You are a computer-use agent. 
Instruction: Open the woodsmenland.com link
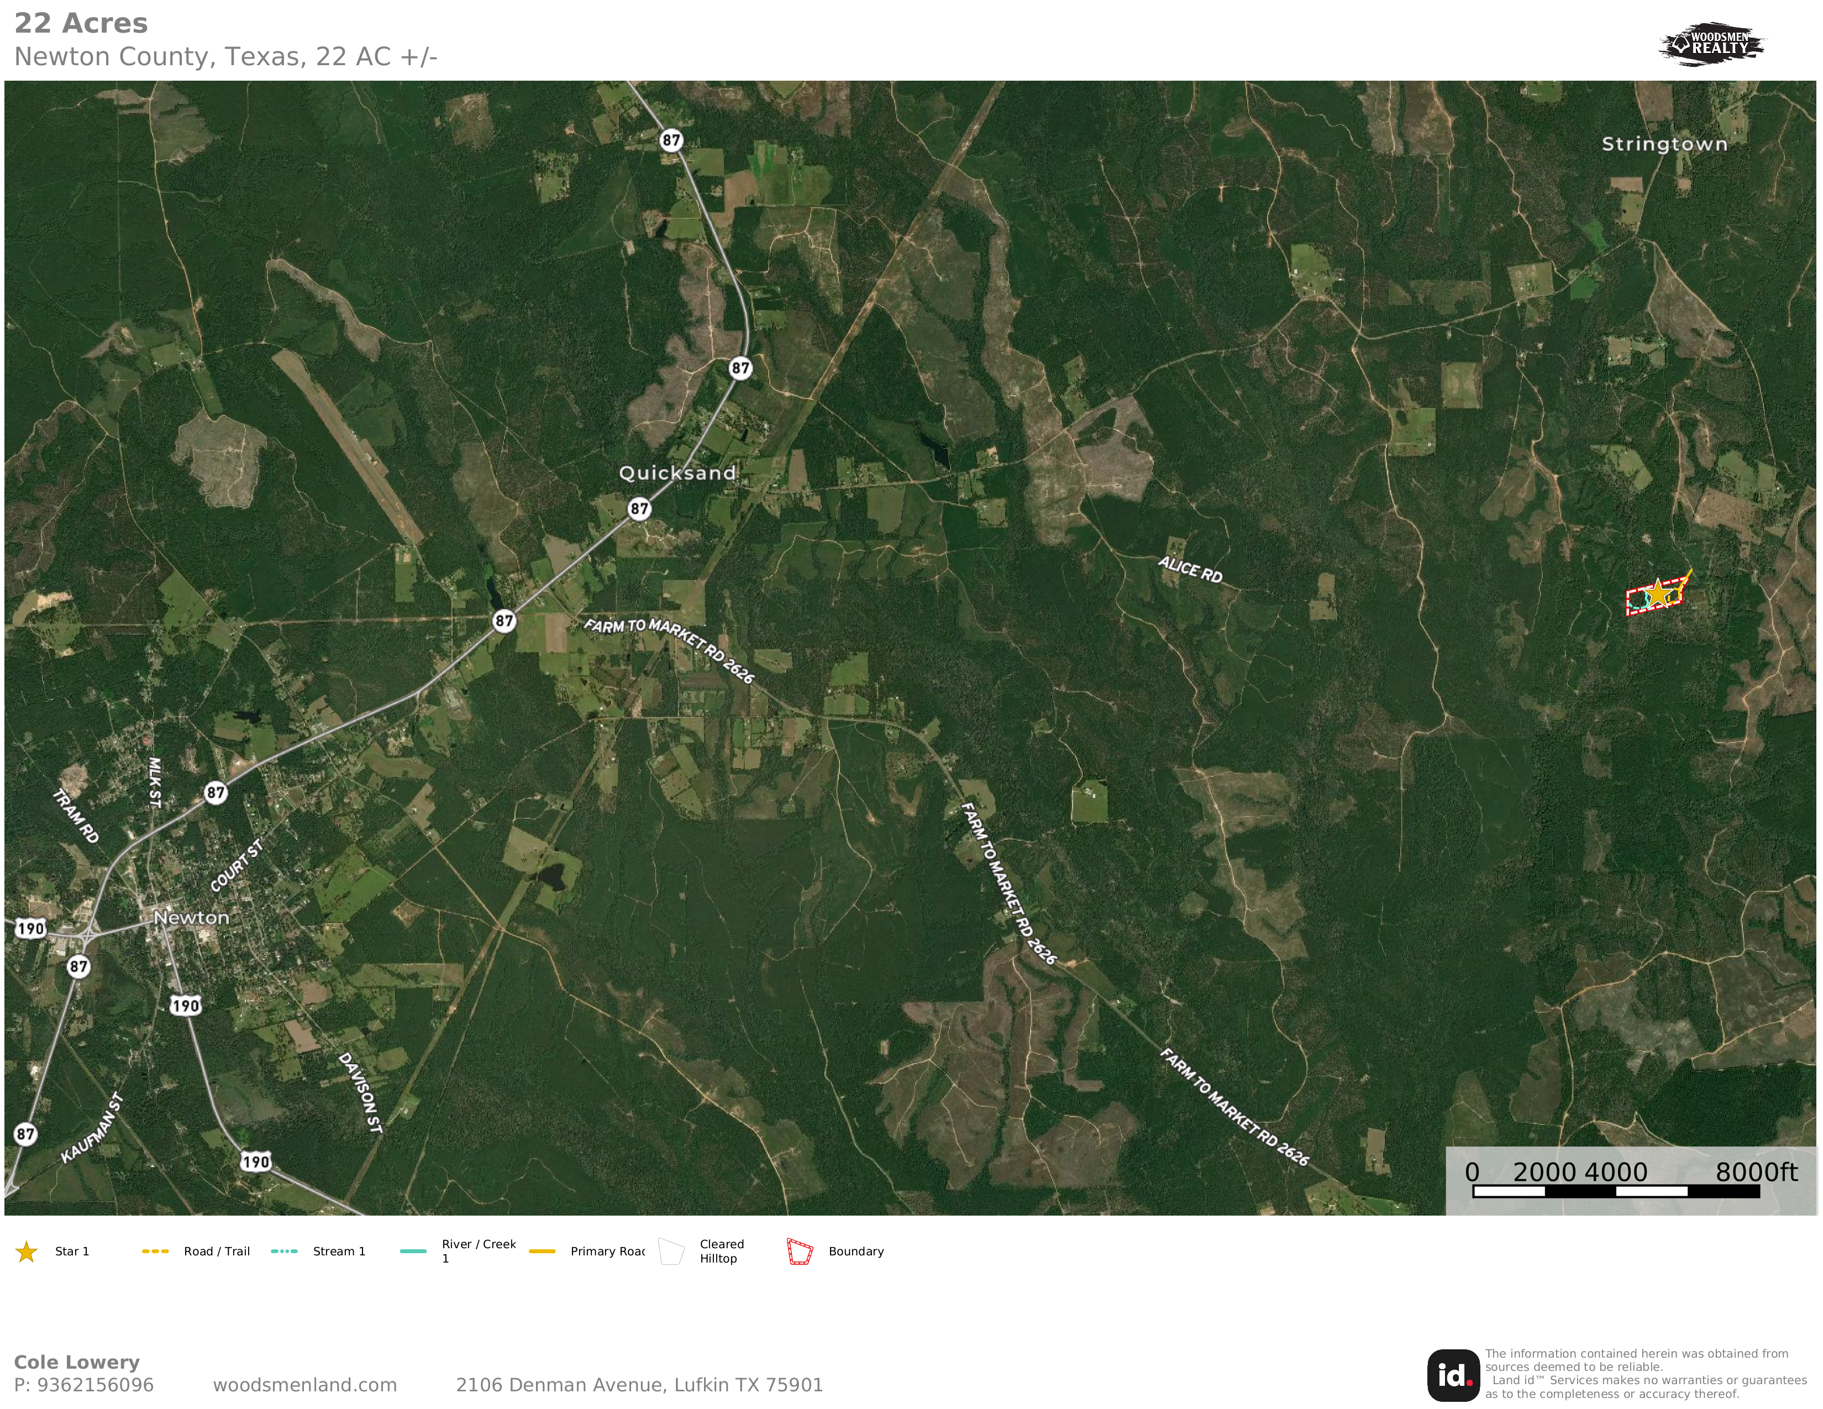pos(304,1385)
